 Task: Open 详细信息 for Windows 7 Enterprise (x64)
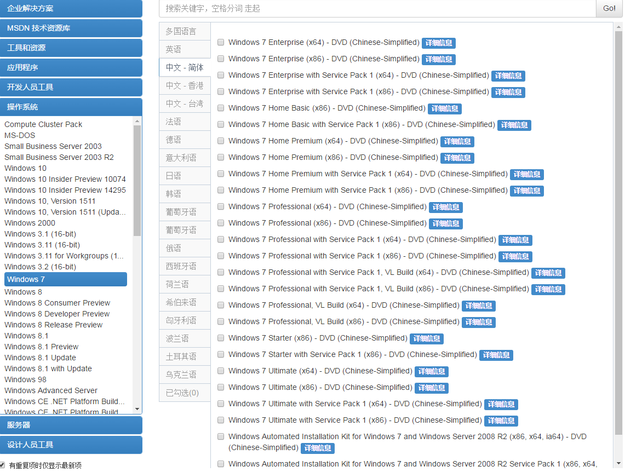coord(438,43)
